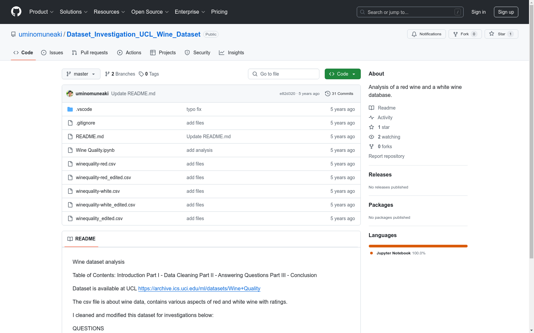
Task: Click the Go to file search field
Action: 284,74
